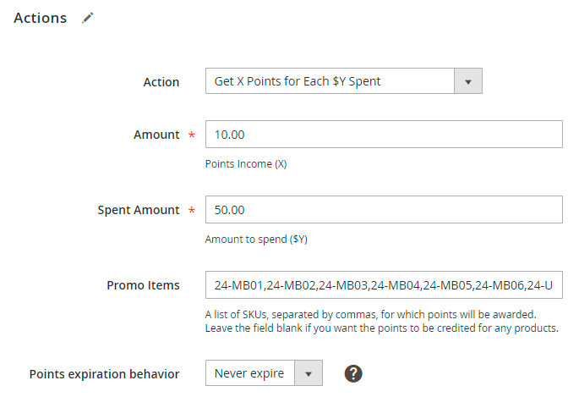The image size is (579, 419).
Task: Click the Actions section heading
Action: [x=40, y=18]
